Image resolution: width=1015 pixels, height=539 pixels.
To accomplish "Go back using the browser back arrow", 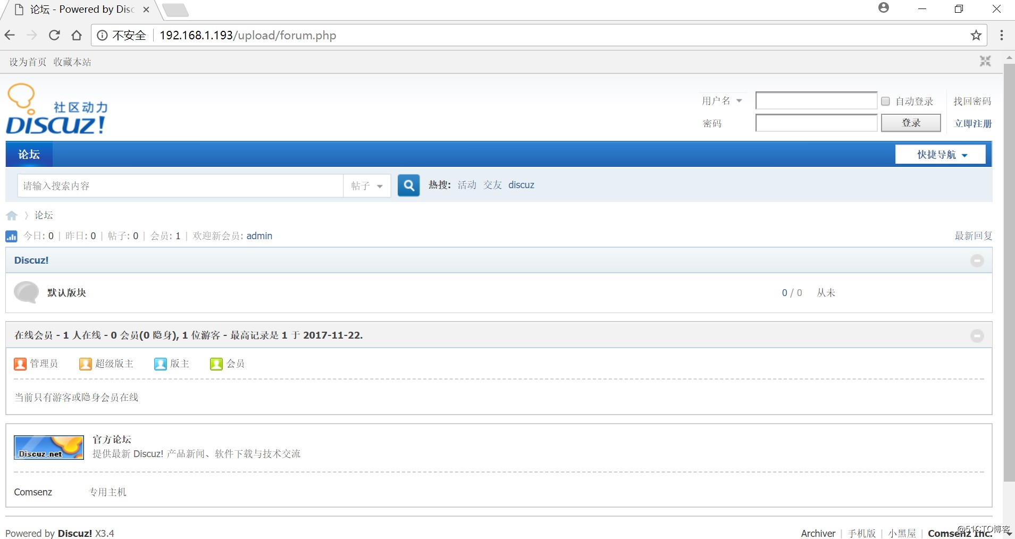I will click(10, 35).
